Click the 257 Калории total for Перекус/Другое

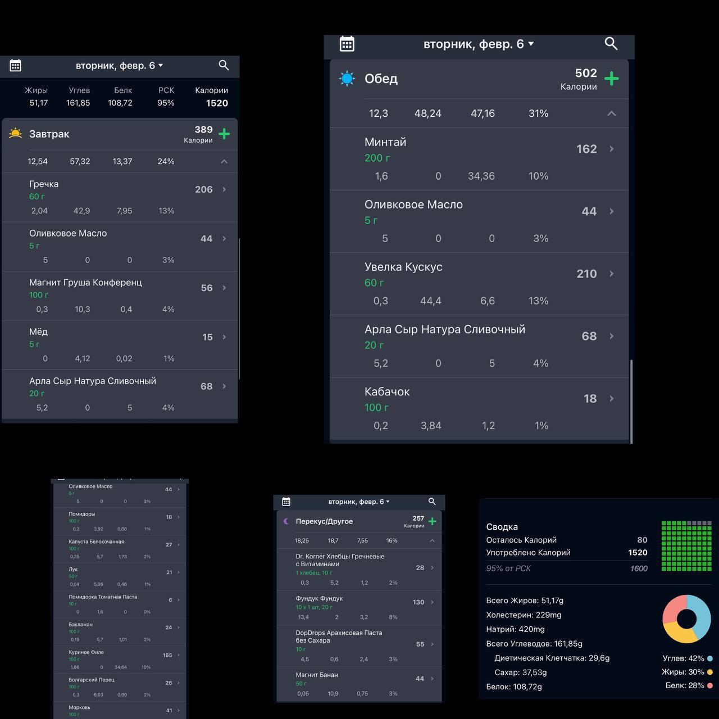[x=418, y=518]
